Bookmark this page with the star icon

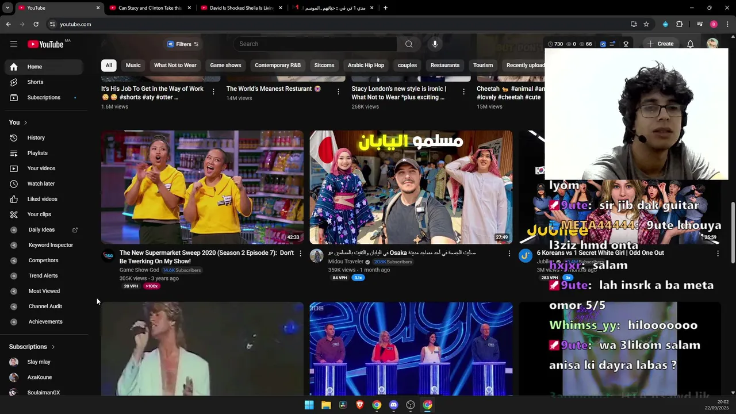(x=646, y=24)
